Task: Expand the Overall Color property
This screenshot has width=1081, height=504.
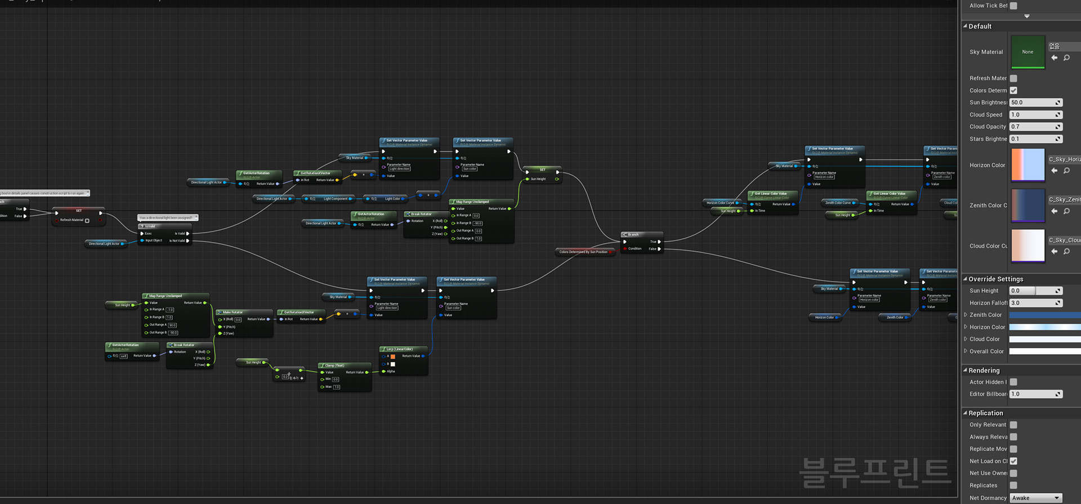Action: [966, 351]
